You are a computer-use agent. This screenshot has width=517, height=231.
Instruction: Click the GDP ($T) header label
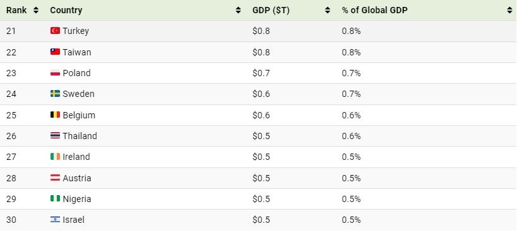[x=271, y=10]
